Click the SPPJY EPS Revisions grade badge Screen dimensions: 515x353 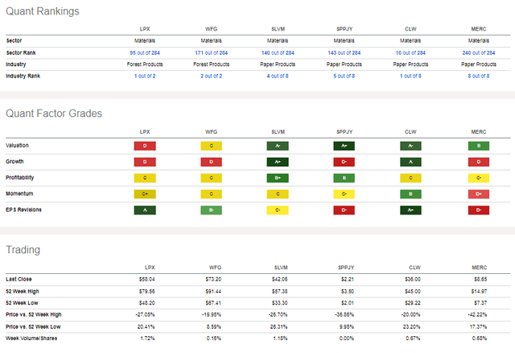pyautogui.click(x=344, y=210)
